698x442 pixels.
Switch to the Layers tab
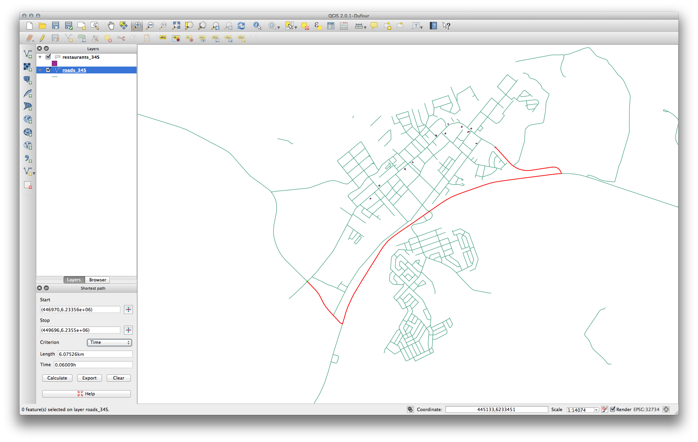[74, 280]
